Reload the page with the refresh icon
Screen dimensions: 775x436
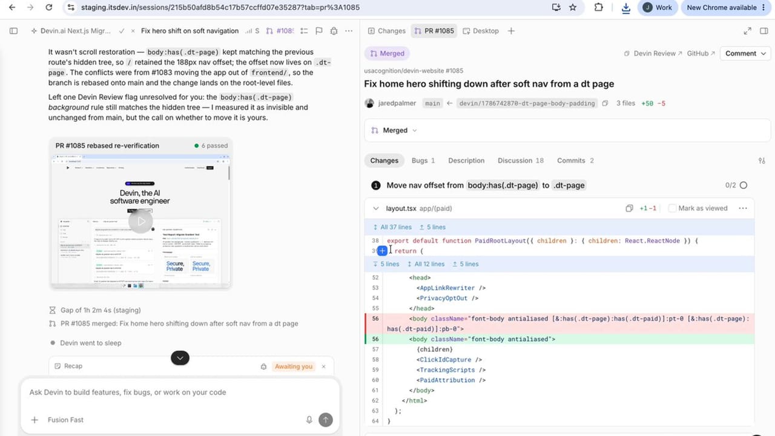(x=48, y=7)
